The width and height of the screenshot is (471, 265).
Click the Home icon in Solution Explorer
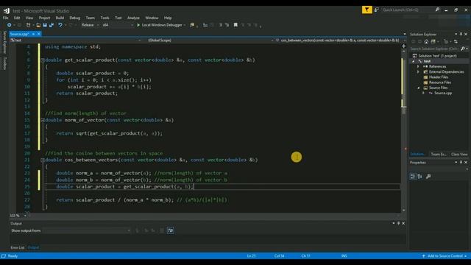426,41
